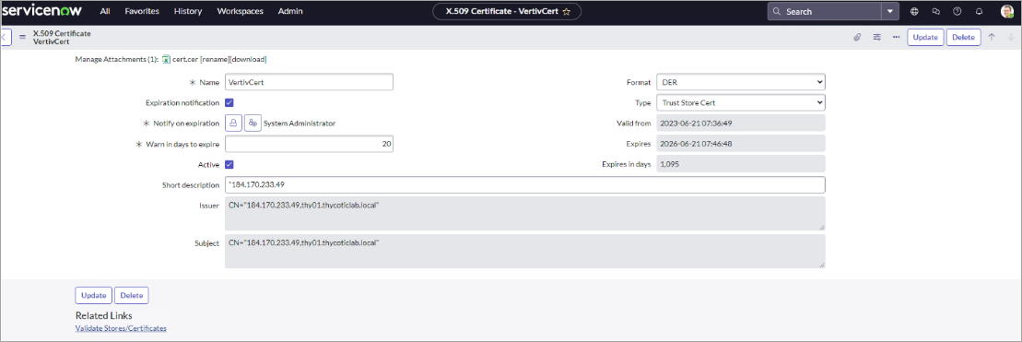
Task: Click the global Search field
Action: tap(825, 12)
